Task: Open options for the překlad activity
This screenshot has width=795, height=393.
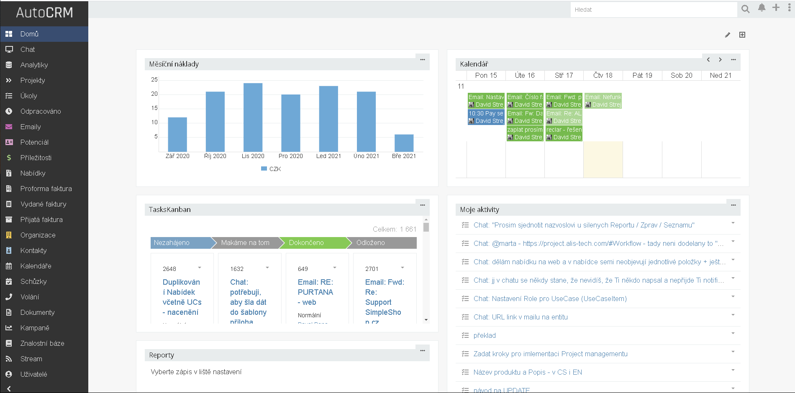Action: [x=733, y=334]
